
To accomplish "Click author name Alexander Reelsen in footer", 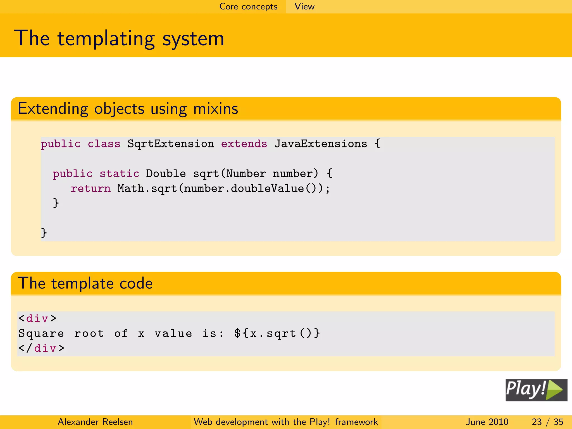I will [95, 422].
